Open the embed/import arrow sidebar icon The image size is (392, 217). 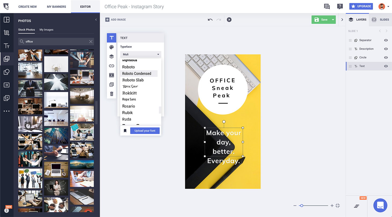click(7, 85)
